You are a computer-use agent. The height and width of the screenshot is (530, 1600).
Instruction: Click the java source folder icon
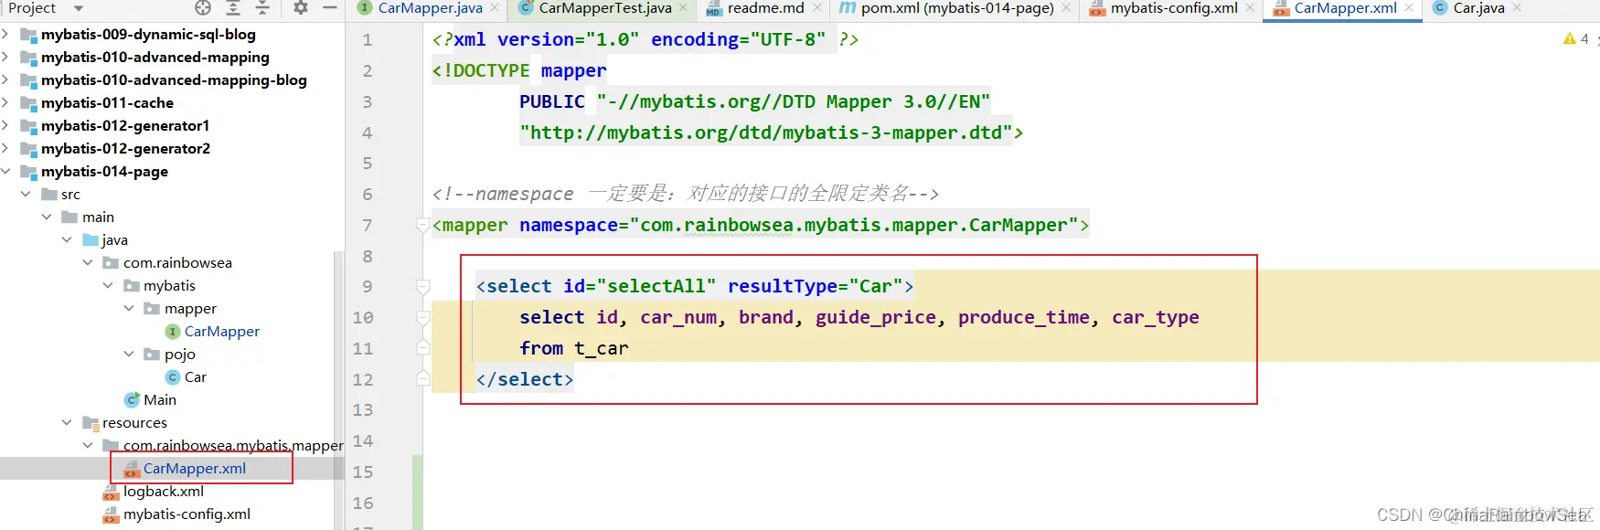(91, 240)
